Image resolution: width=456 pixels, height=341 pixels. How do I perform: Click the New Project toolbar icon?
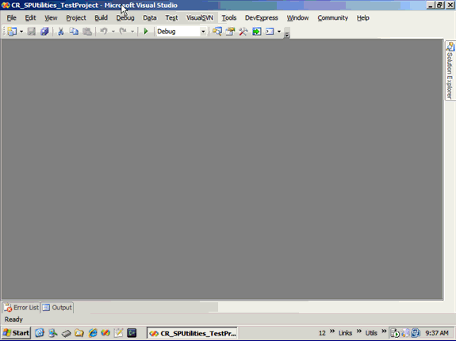[12, 32]
